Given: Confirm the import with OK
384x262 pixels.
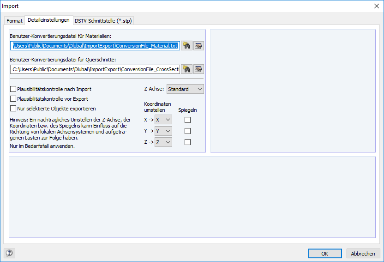Looking at the screenshot, I should click(325, 254).
